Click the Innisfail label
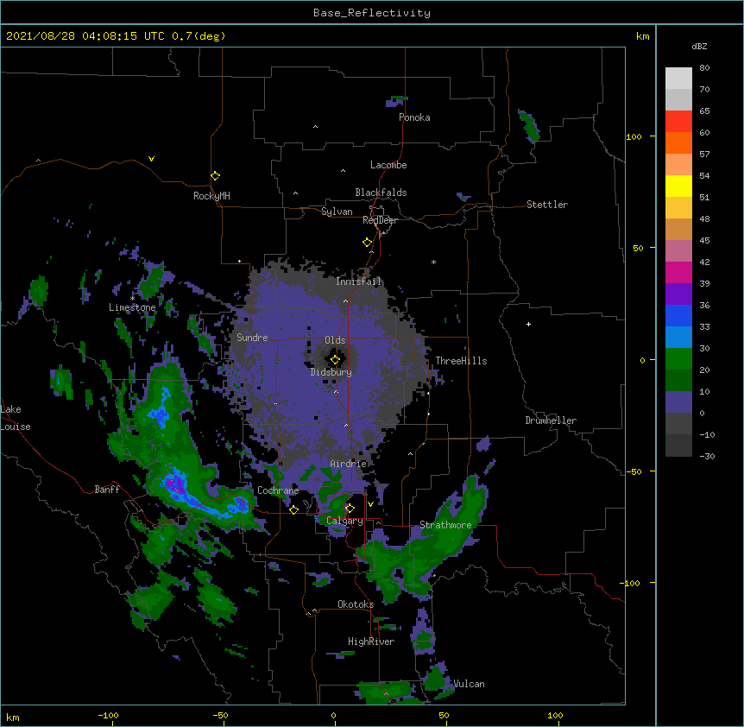The height and width of the screenshot is (727, 744). 358,281
